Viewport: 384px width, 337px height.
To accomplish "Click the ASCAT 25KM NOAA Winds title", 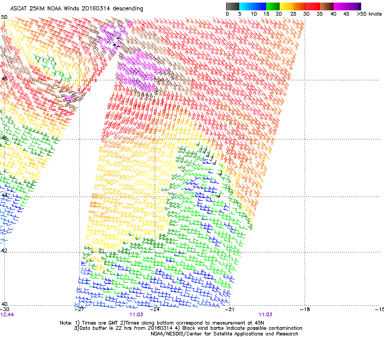I will (x=76, y=8).
